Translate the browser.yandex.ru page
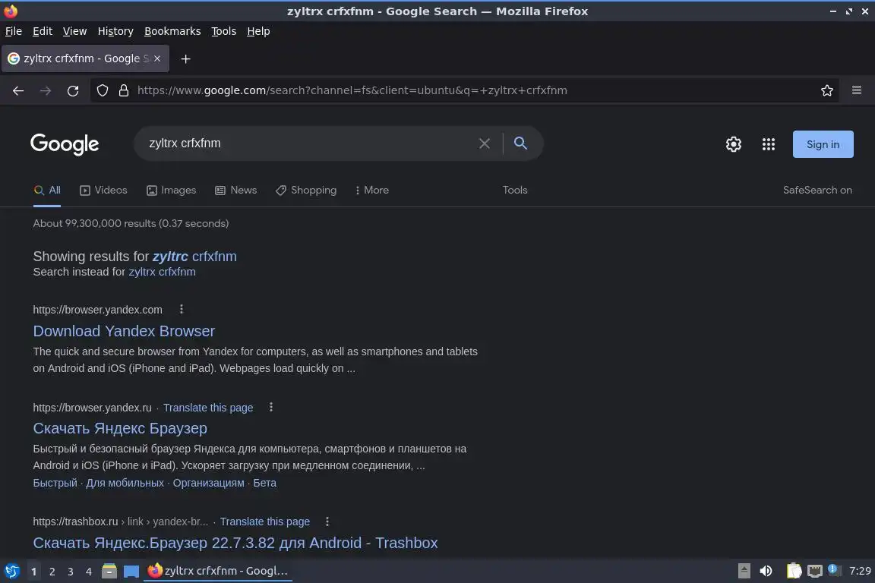This screenshot has width=875, height=583. [x=208, y=408]
